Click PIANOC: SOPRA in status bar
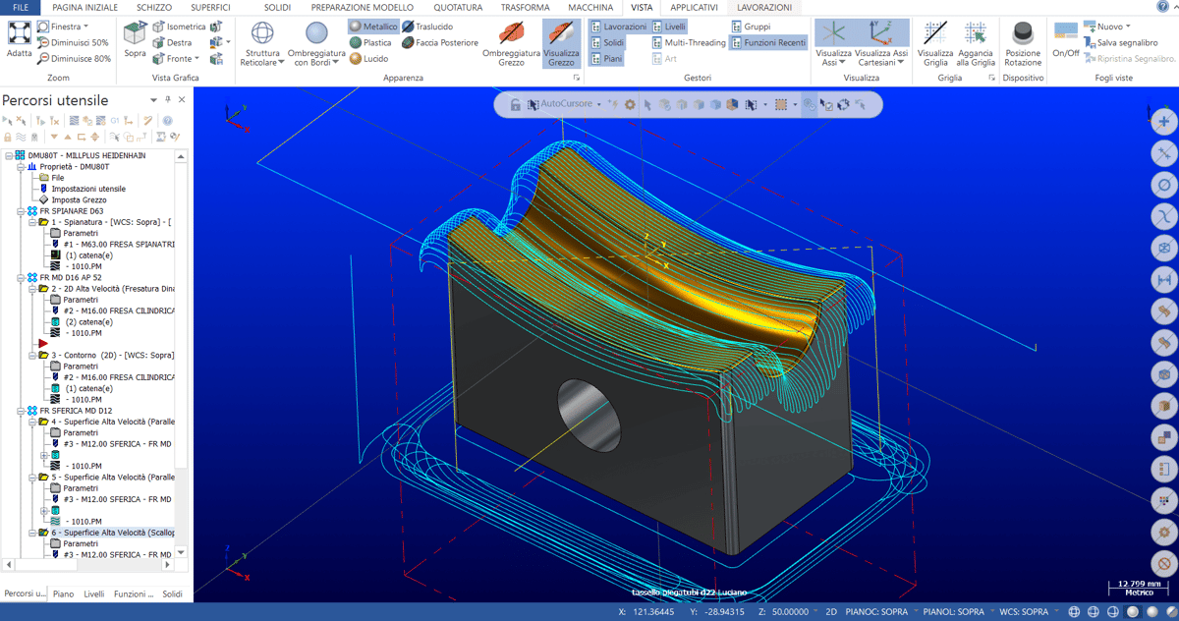 (x=877, y=611)
